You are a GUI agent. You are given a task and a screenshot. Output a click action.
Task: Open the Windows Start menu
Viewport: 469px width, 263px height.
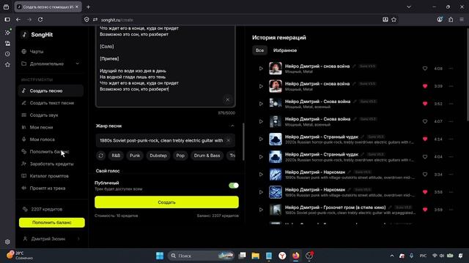point(160,256)
